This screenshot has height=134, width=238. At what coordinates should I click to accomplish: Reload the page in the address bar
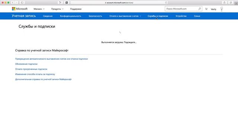(x=166, y=3)
